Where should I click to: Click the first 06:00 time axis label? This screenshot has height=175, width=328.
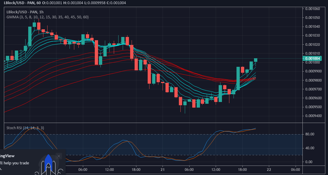pos(83,170)
